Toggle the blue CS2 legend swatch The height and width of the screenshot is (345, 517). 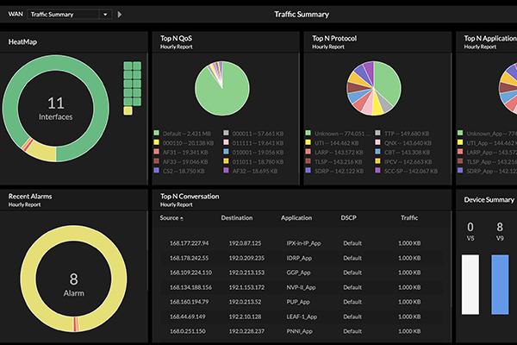click(157, 171)
